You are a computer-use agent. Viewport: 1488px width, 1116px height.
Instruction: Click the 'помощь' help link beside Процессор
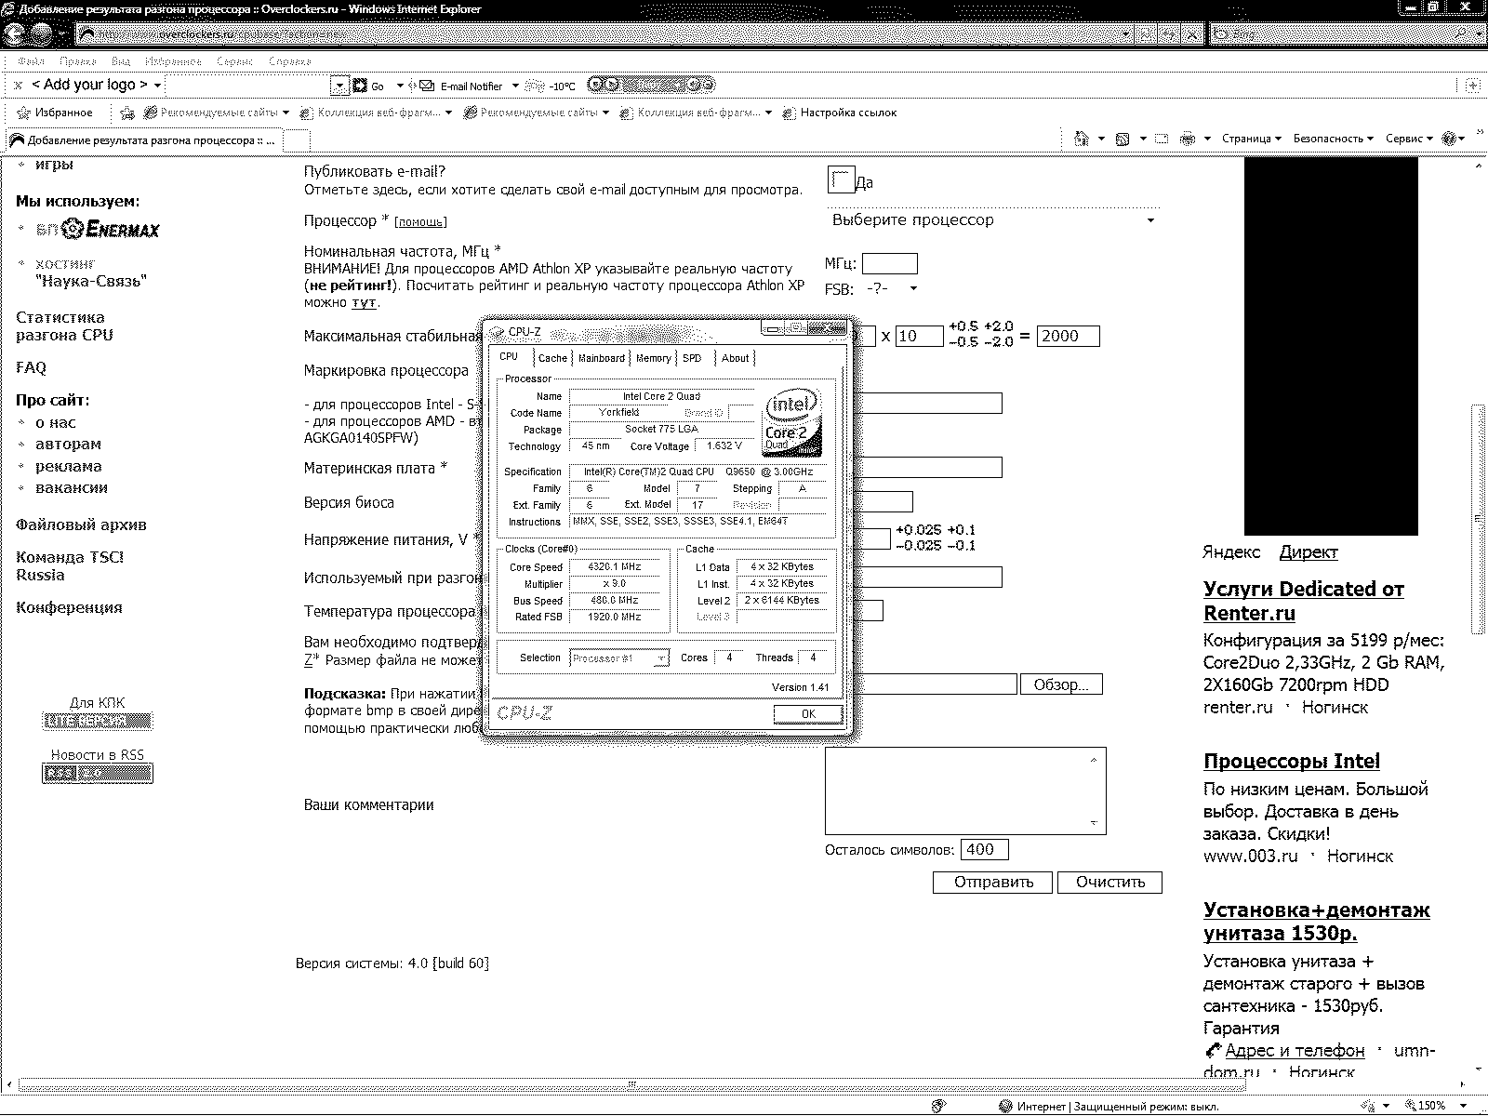click(420, 222)
